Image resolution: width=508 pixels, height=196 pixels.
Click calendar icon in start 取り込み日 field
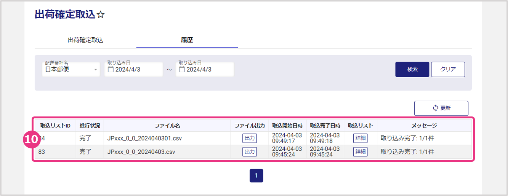[x=111, y=70]
